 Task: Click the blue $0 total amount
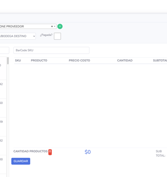point(88,152)
